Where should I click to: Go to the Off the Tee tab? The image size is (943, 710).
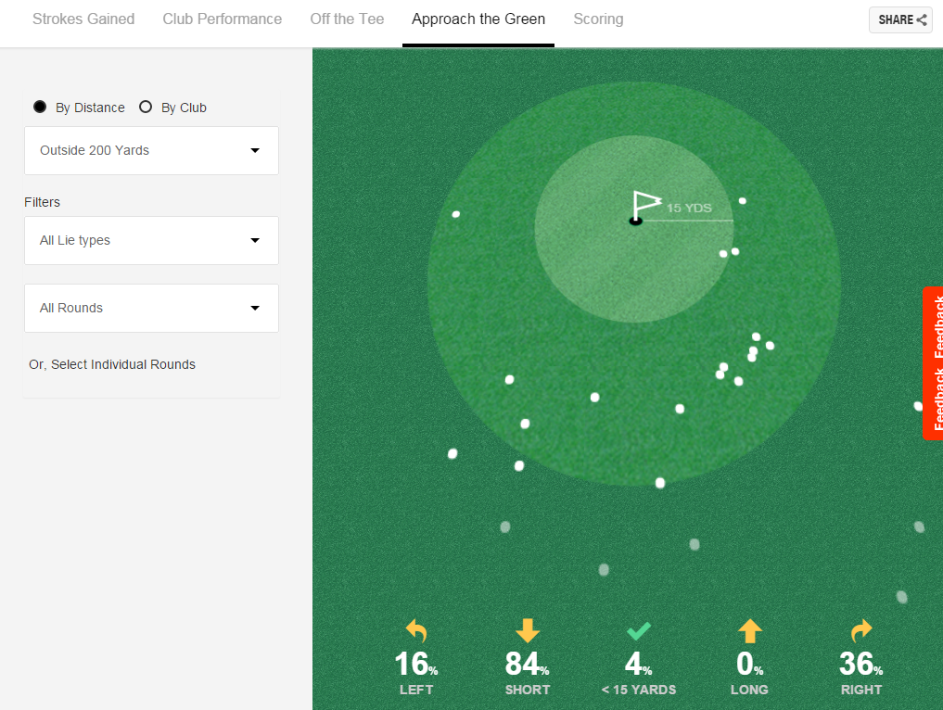pyautogui.click(x=347, y=19)
